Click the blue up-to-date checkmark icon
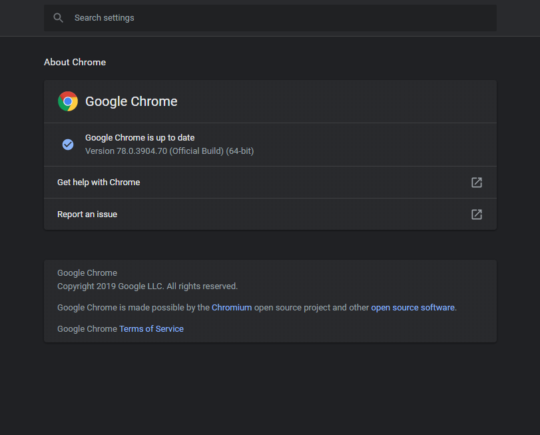 click(x=68, y=145)
